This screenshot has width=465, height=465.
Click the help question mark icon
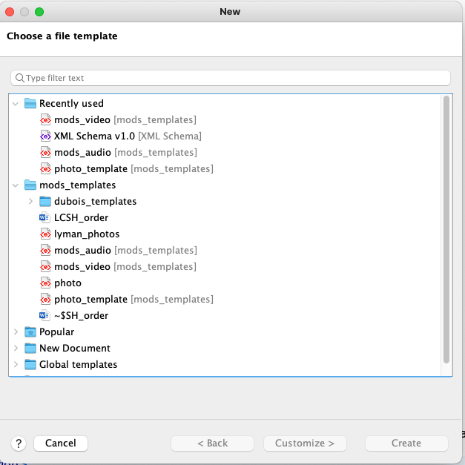click(19, 443)
